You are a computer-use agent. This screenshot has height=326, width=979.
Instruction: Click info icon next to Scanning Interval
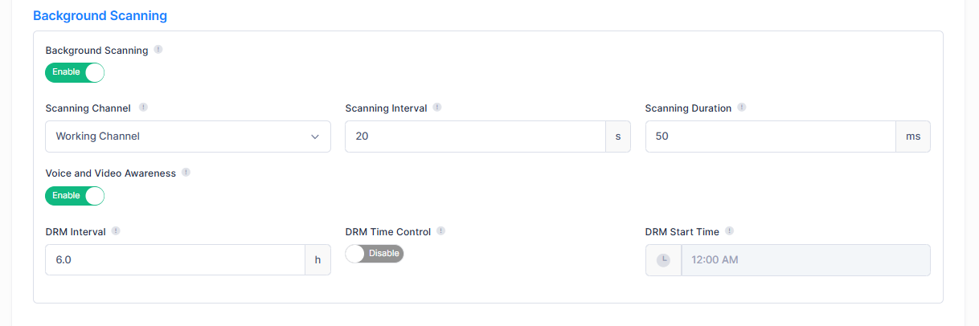coord(437,108)
